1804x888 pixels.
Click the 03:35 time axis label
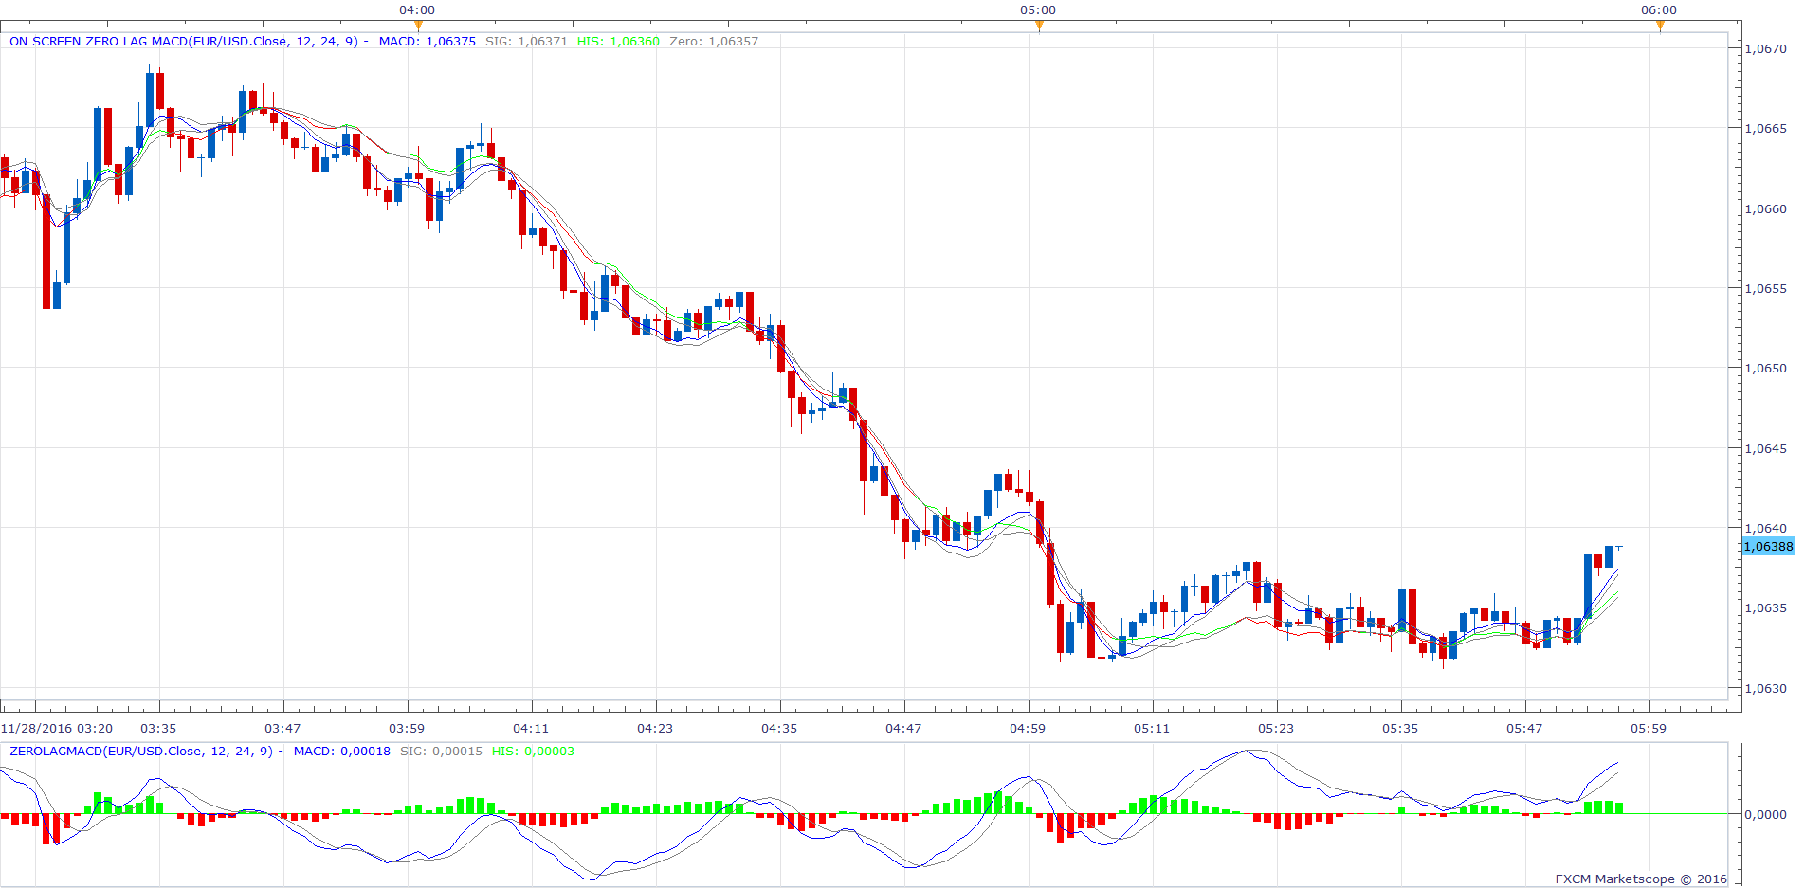pos(158,729)
